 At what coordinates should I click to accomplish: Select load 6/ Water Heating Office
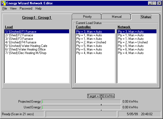click(x=37, y=49)
